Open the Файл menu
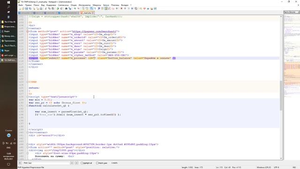 [x=21, y=5]
